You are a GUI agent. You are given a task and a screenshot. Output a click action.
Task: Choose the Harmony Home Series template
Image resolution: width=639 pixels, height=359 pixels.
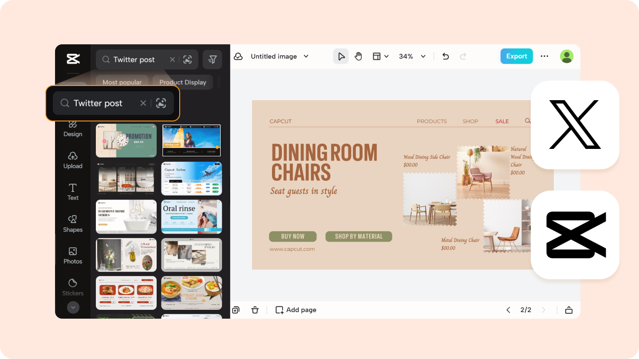(126, 217)
